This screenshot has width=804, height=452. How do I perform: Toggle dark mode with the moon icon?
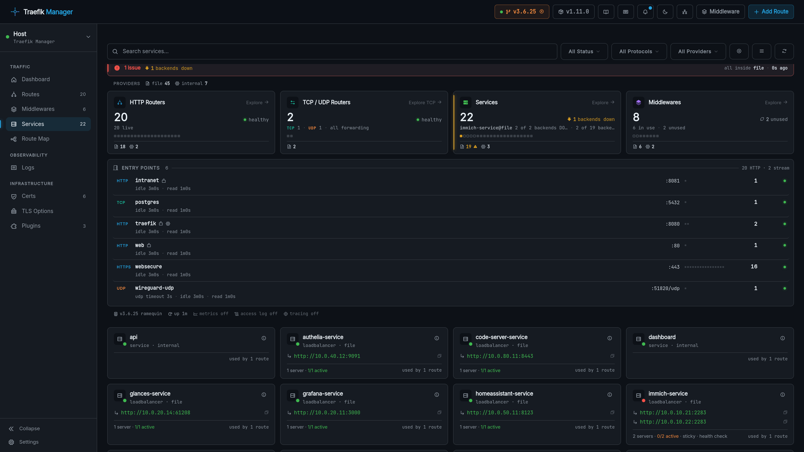click(x=665, y=12)
